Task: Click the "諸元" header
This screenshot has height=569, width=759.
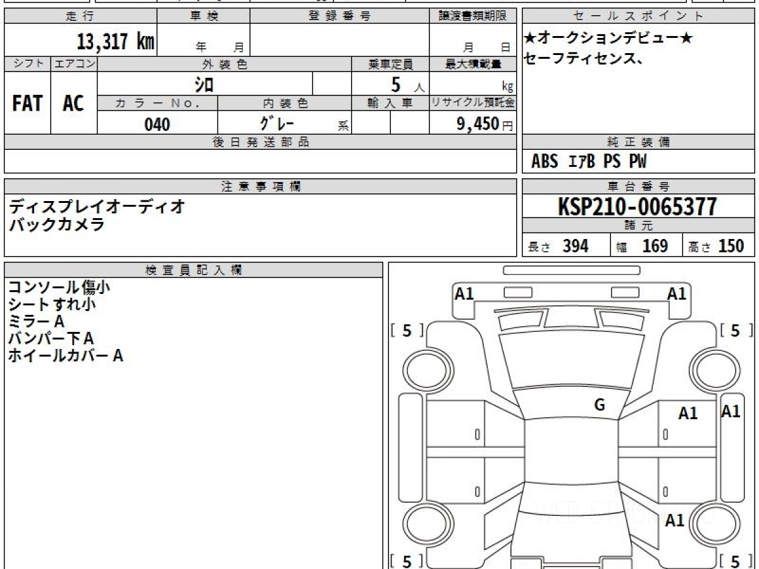Action: coord(638,226)
